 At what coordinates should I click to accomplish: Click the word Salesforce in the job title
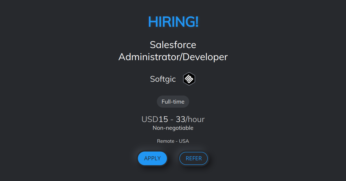tap(173, 45)
